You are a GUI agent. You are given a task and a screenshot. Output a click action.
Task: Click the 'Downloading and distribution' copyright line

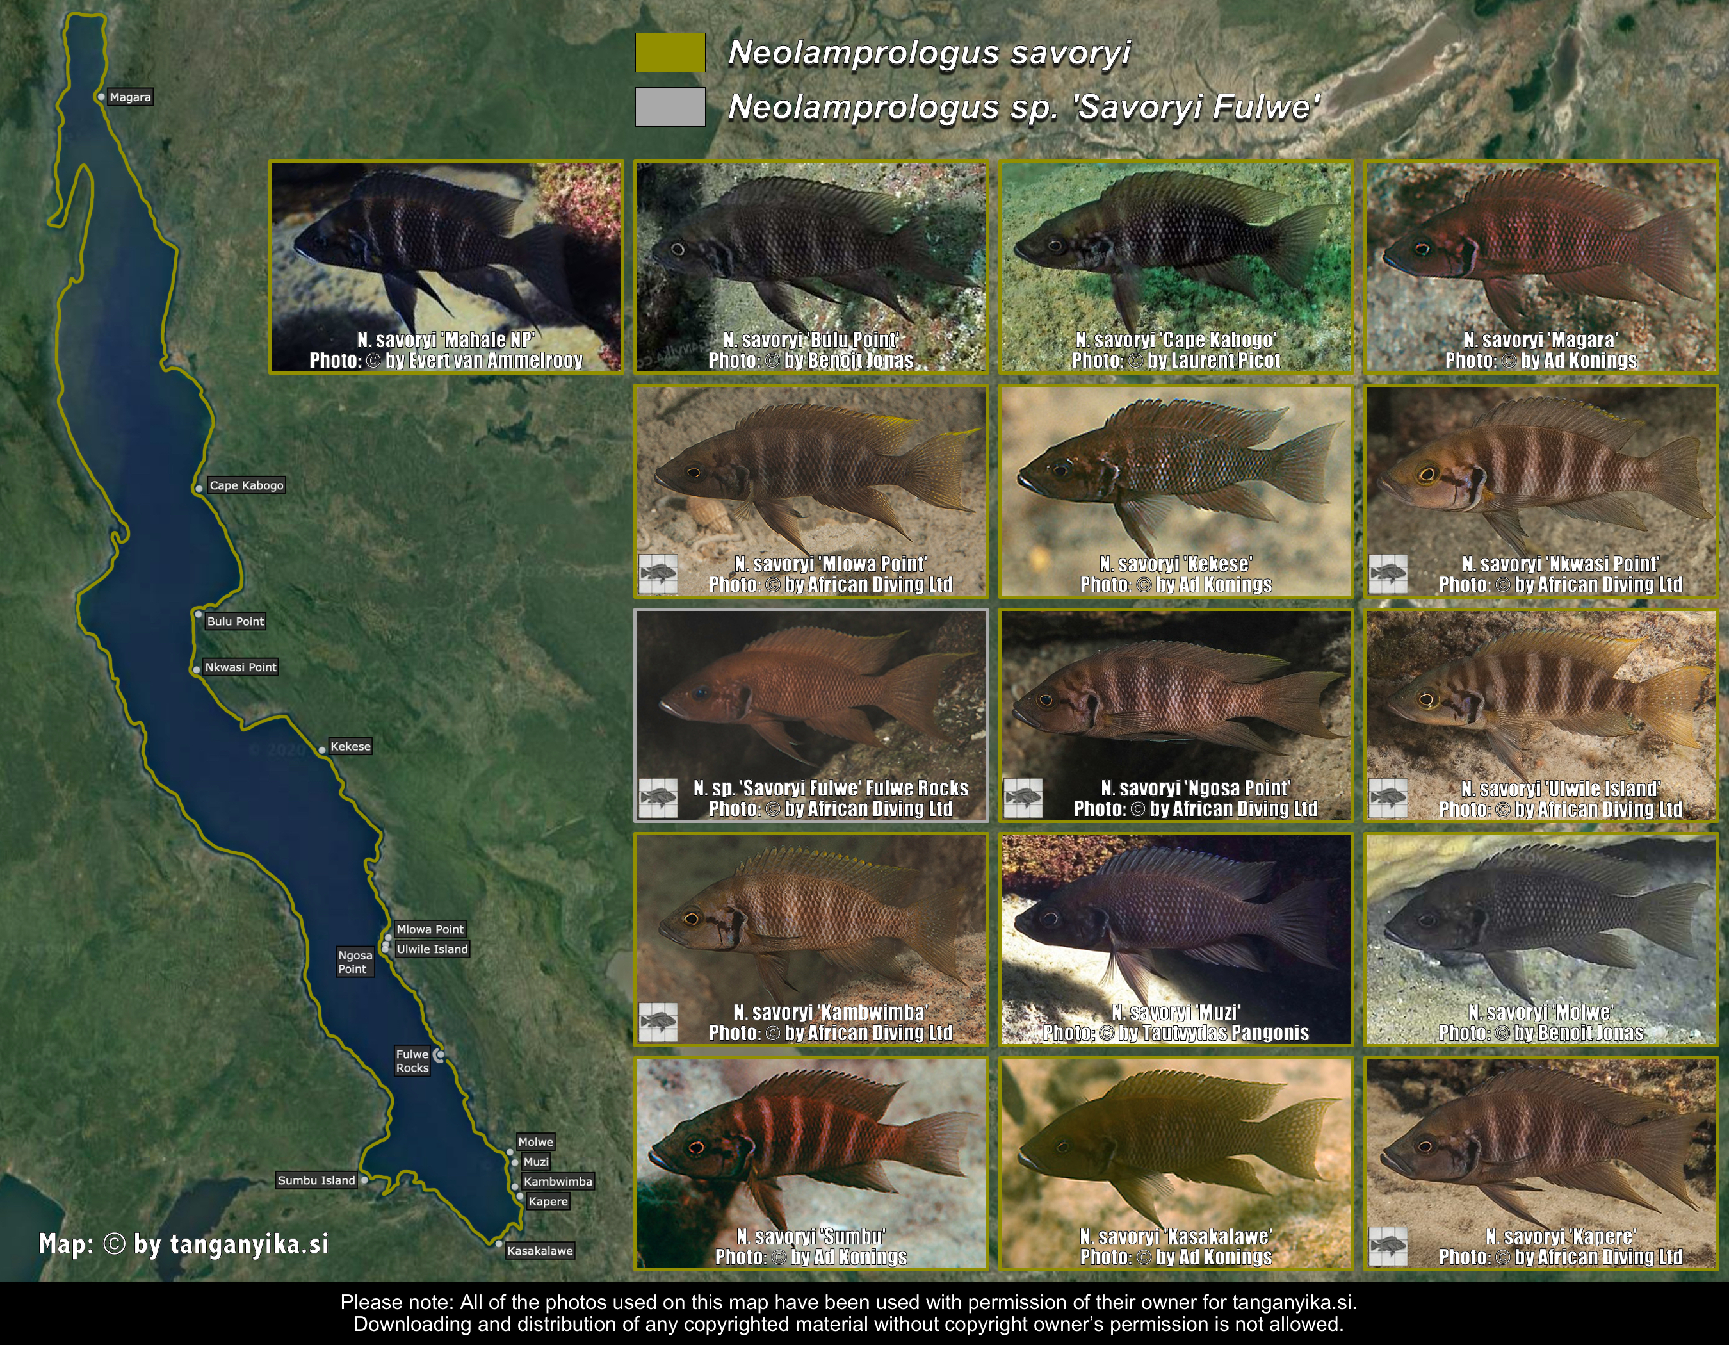(848, 1324)
